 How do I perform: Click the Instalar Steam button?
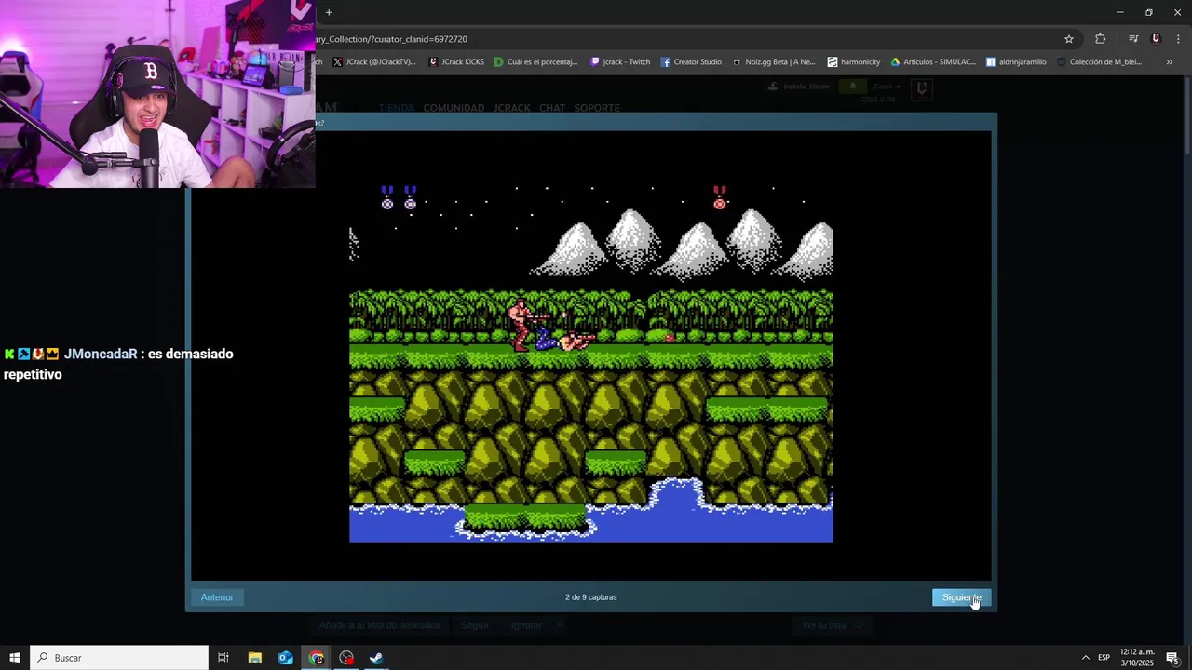click(798, 87)
